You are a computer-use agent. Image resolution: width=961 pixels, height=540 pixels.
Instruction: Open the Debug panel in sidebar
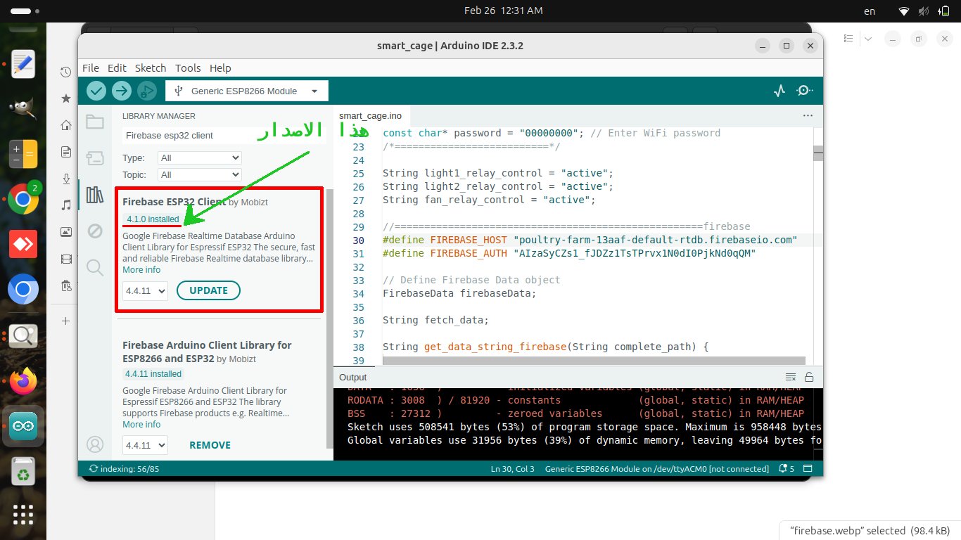95,231
